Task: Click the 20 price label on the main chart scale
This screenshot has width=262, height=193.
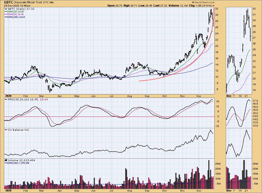Action: (217, 46)
